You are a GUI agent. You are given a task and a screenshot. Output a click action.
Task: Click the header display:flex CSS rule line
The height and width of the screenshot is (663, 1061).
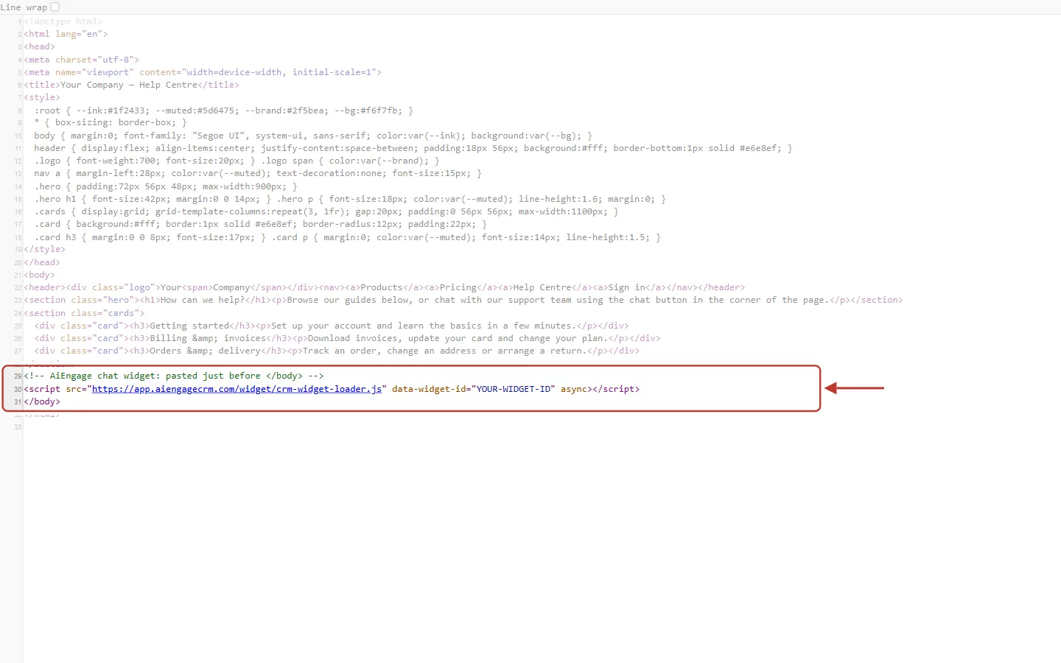click(413, 148)
